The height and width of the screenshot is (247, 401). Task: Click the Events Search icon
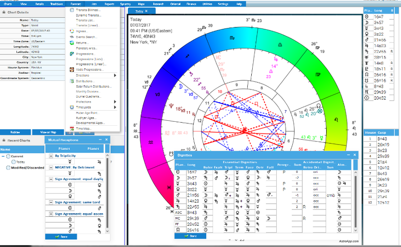click(x=72, y=37)
